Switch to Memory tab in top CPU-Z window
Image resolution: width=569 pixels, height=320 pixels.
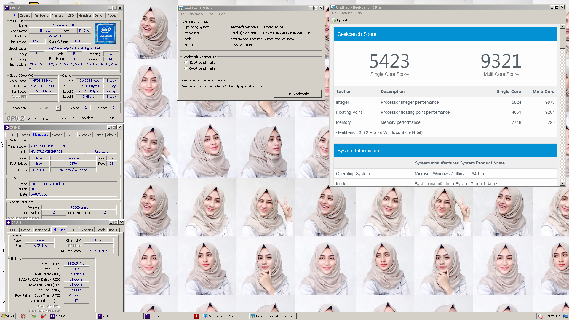pyautogui.click(x=57, y=15)
